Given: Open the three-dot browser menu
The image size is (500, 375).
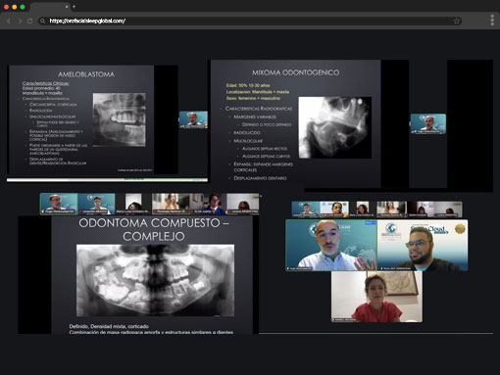Looking at the screenshot, I should 492,21.
